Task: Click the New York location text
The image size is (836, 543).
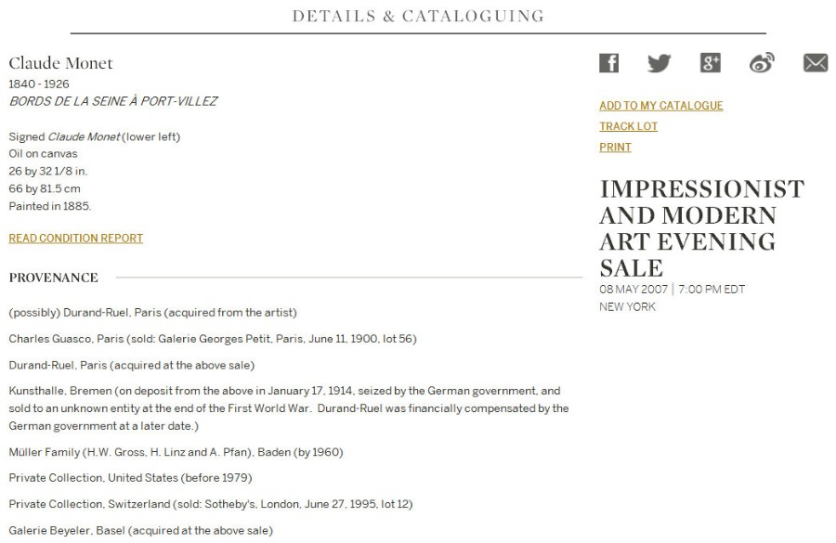Action: (x=628, y=307)
